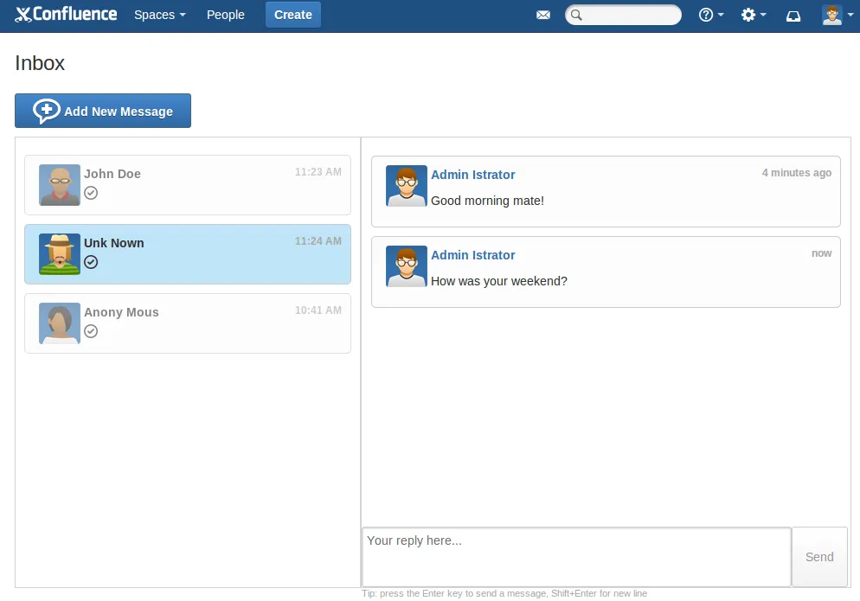Go to the People page
The image size is (860, 601).
coord(226,15)
